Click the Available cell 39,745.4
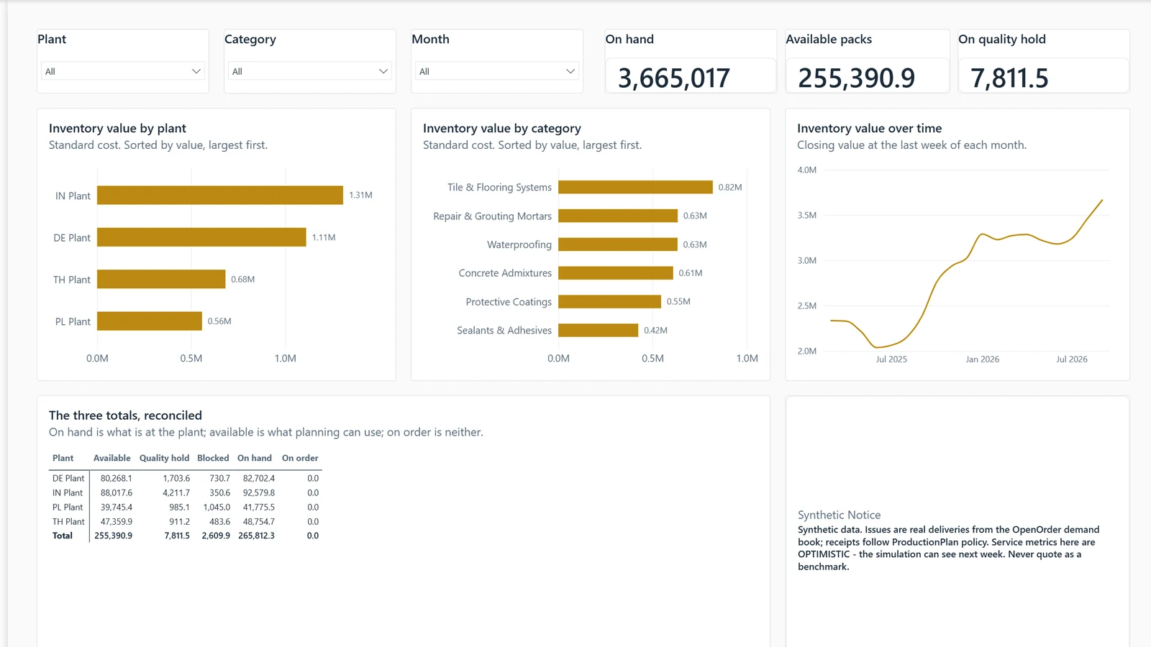The width and height of the screenshot is (1151, 647). [x=116, y=507]
